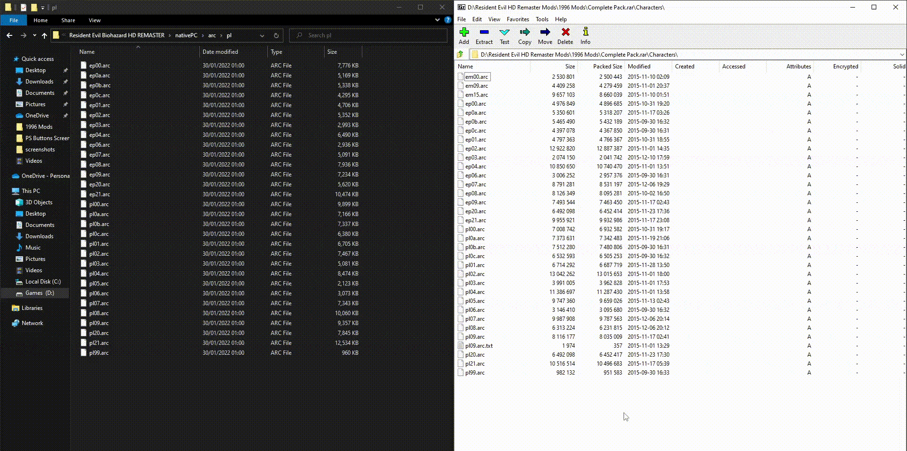Open This PC in the navigation pane

click(31, 191)
